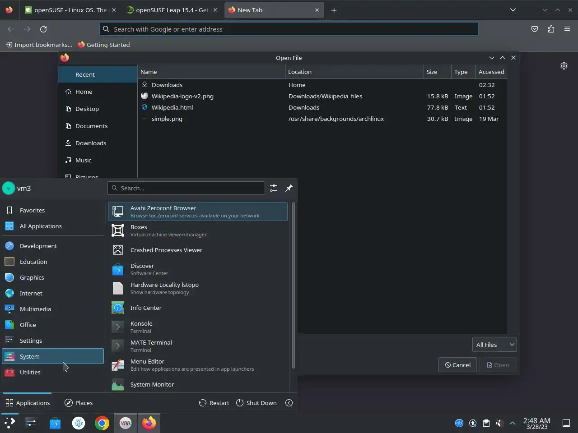Select Graphics category
The height and width of the screenshot is (433, 578).
[x=53, y=277]
